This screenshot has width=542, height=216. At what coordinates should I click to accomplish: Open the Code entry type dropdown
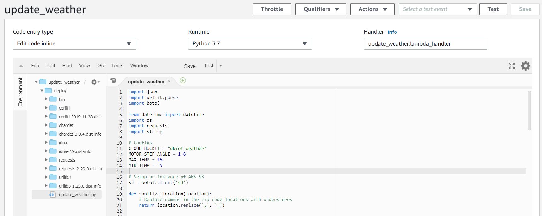(x=74, y=44)
